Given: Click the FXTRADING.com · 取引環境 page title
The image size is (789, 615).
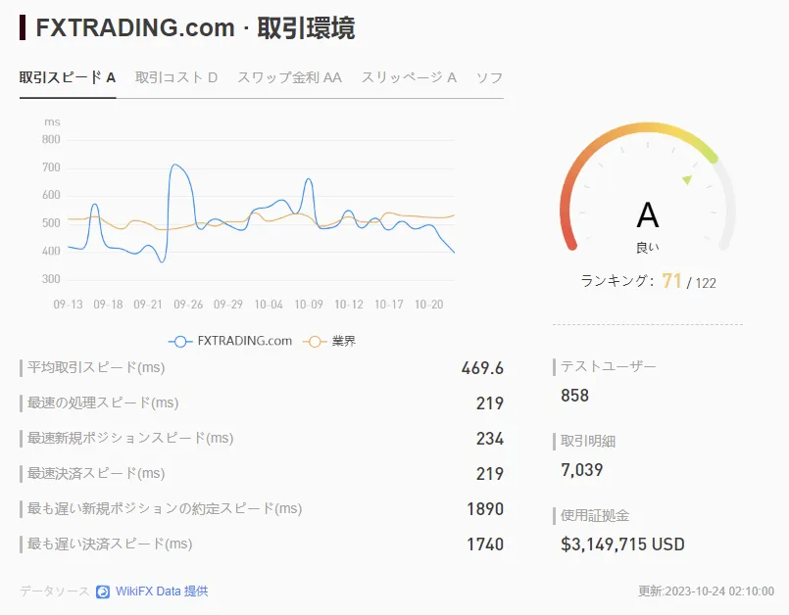Looking at the screenshot, I should click(x=195, y=27).
